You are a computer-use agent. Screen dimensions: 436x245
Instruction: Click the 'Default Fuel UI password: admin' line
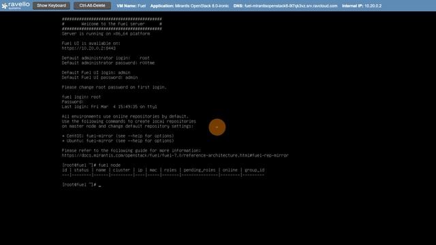[x=100, y=78]
